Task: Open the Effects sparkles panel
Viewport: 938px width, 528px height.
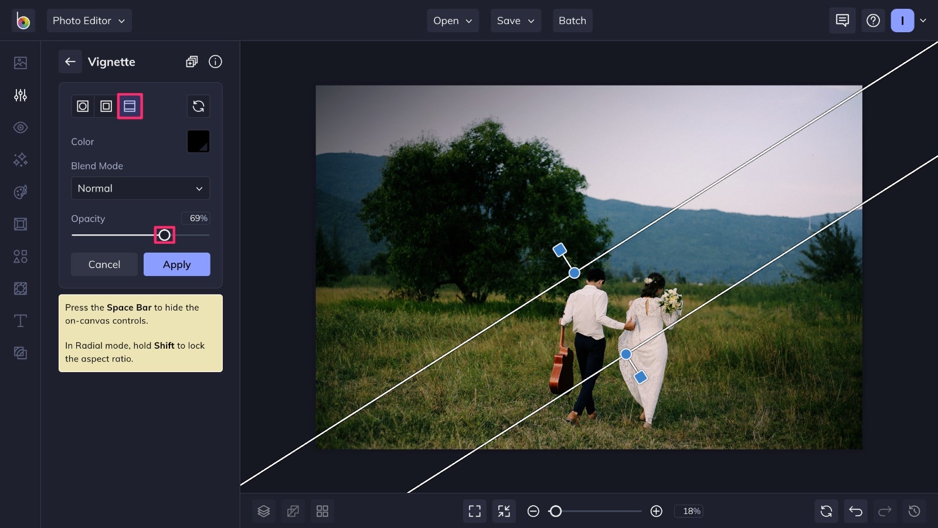Action: click(x=20, y=159)
